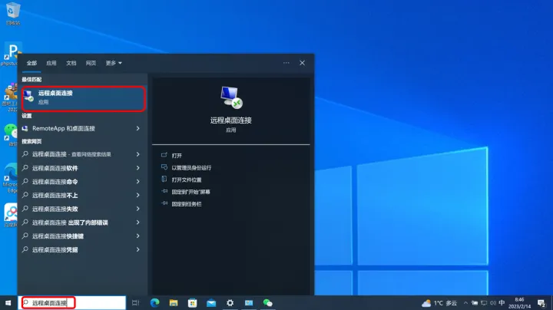The width and height of the screenshot is (553, 310).
Task: Open the 远程桌面连接 best match result
Action: point(83,98)
